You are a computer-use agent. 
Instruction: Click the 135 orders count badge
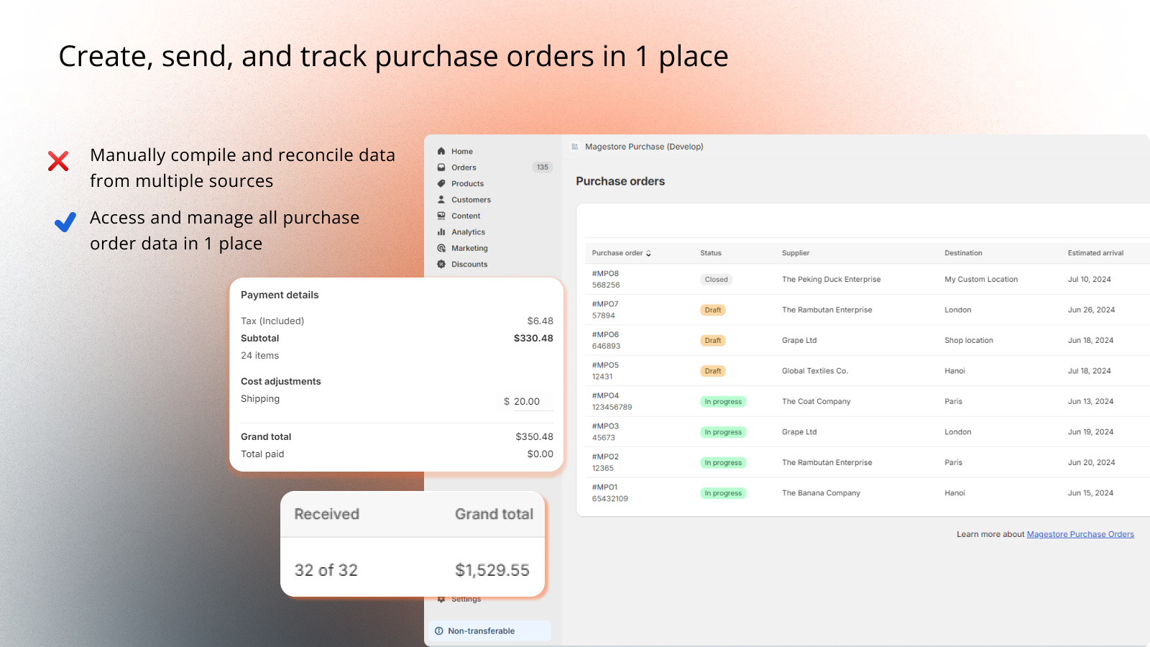click(x=542, y=167)
